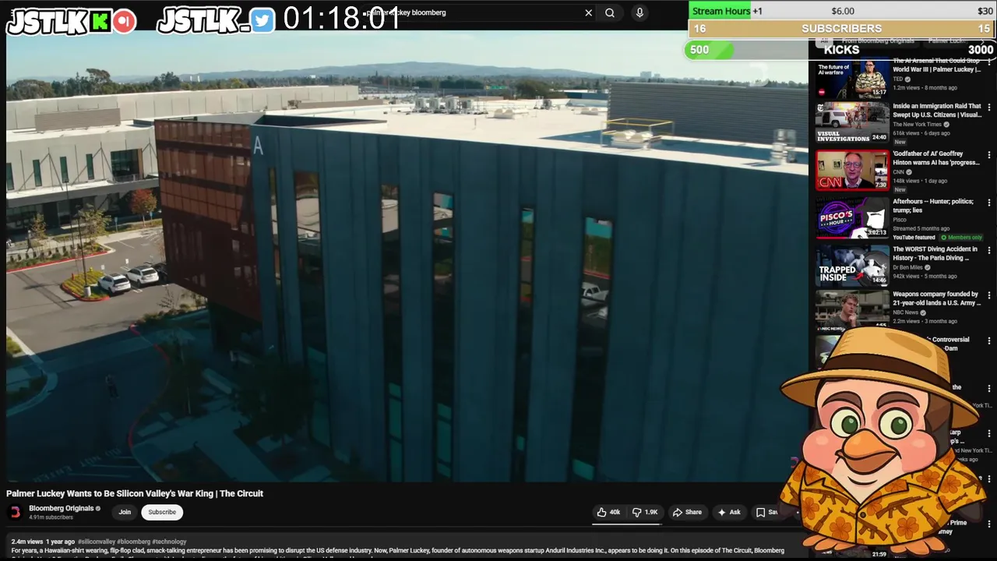Click '2.4m views 1 year ago' text
997x561 pixels.
43,542
